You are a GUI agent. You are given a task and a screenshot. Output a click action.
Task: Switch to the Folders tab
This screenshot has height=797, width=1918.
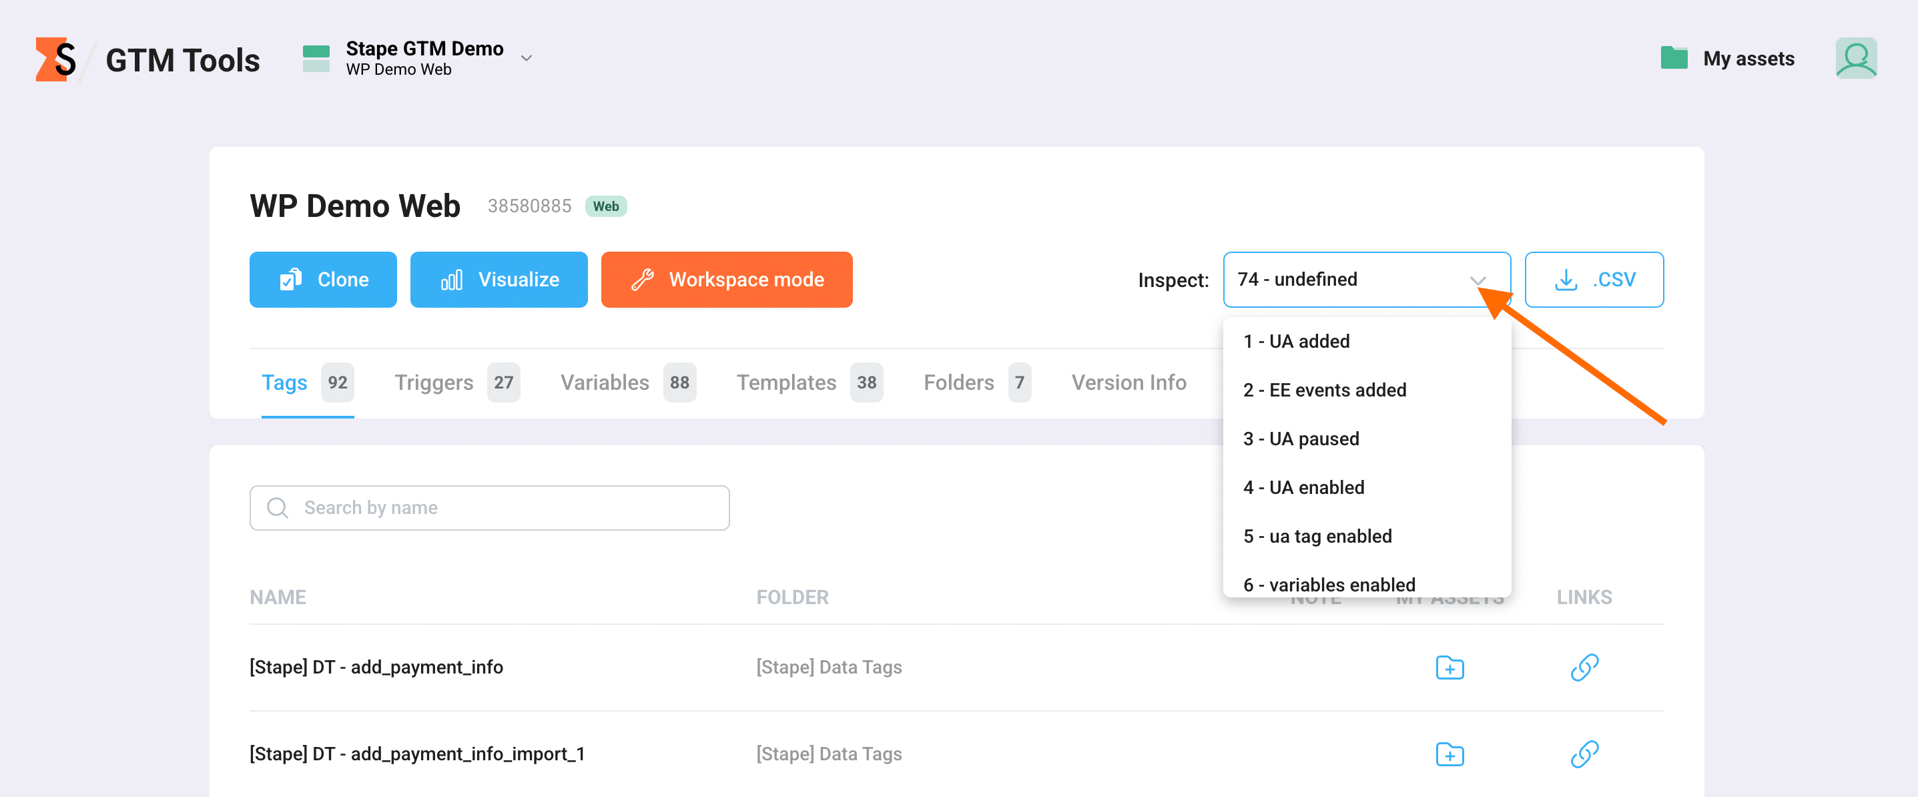coord(977,382)
